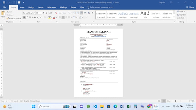Toggle justify alignment
This screenshot has height=110, width=196.
point(69,17)
